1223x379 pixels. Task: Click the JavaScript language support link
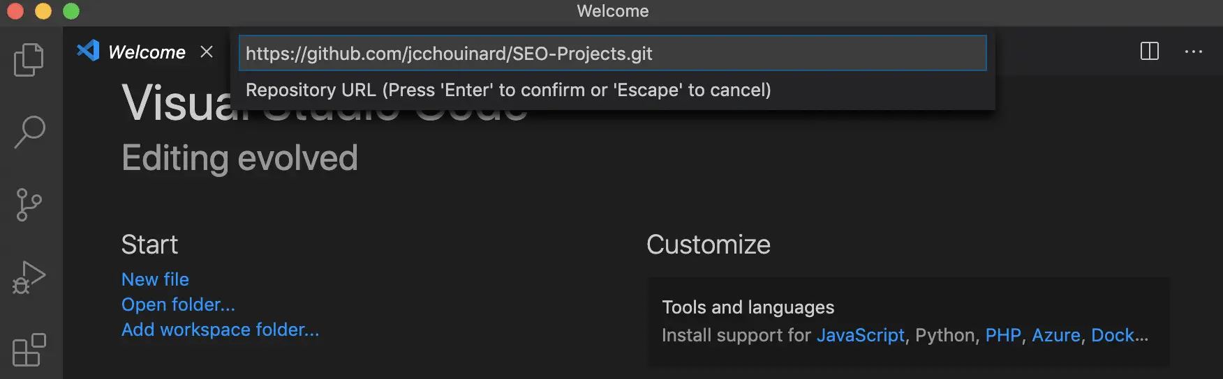860,335
